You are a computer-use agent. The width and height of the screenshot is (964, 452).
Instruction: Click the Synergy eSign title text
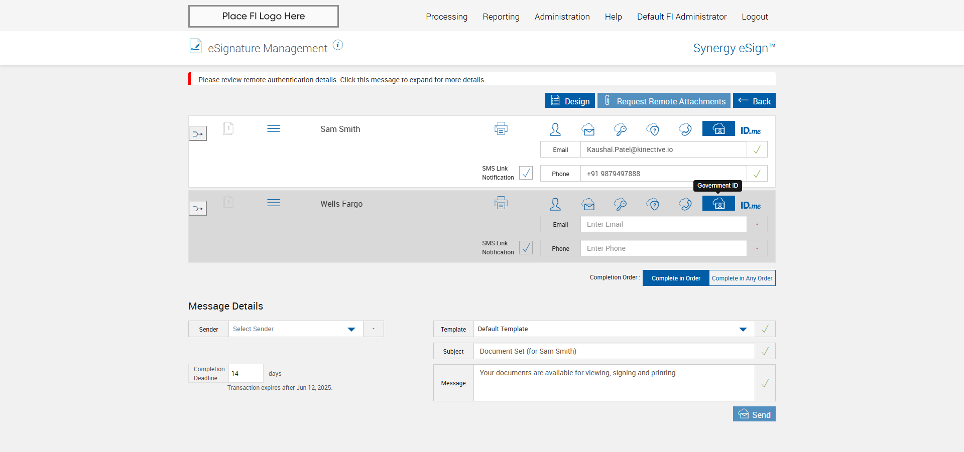pos(734,48)
